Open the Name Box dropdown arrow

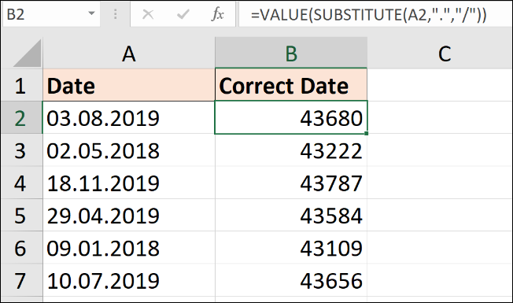point(91,13)
